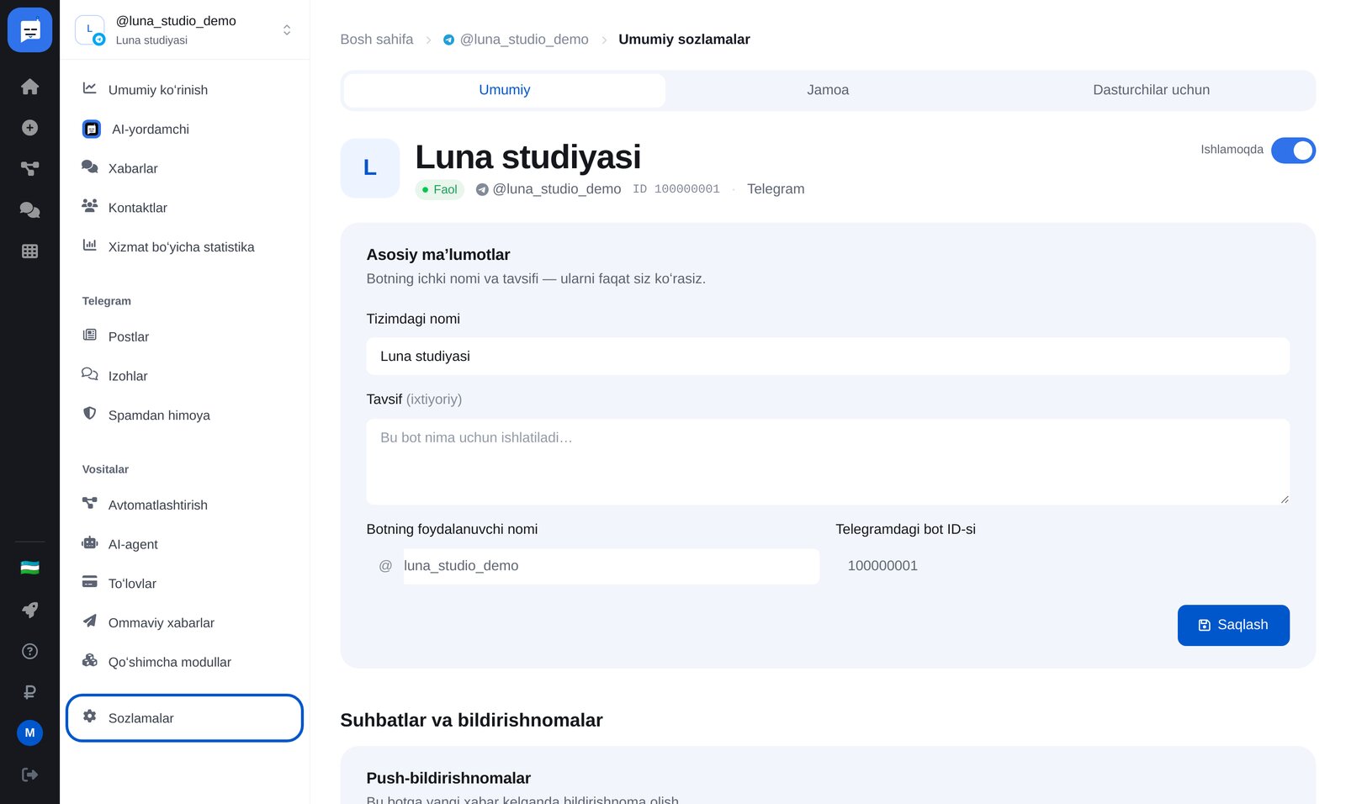Click Bosh sahifa breadcrumb link

pyautogui.click(x=377, y=40)
